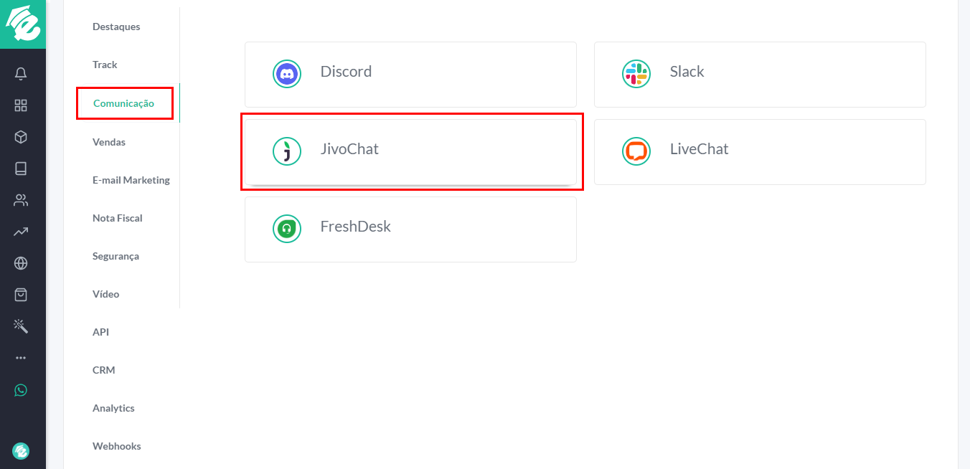Click the Discord integration icon
Image resolution: width=970 pixels, height=469 pixels.
tap(287, 73)
